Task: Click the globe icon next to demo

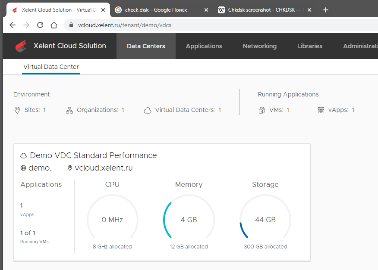Action: pos(23,168)
